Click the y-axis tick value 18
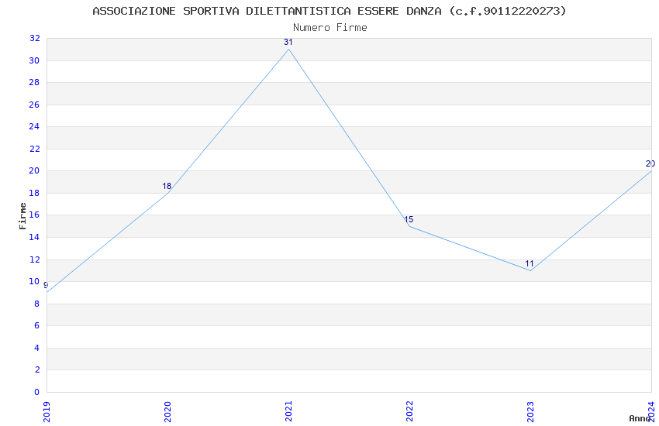The width and height of the screenshot is (659, 426). pyautogui.click(x=34, y=193)
